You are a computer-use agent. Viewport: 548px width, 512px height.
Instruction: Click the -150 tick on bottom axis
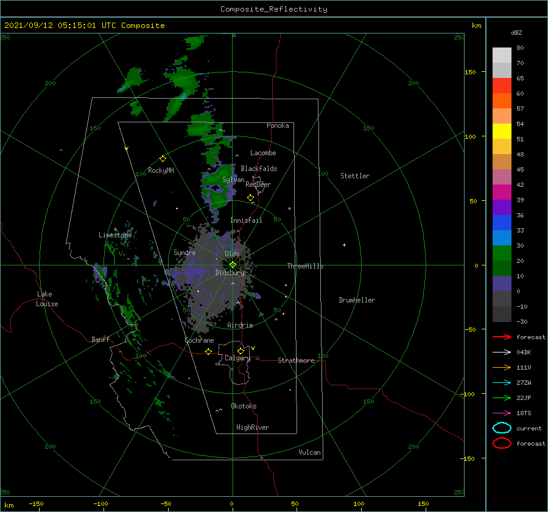[36, 503]
